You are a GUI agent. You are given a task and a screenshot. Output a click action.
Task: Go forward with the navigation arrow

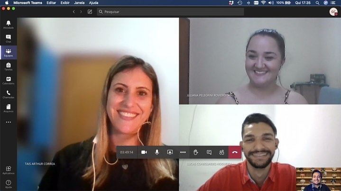coord(81,12)
